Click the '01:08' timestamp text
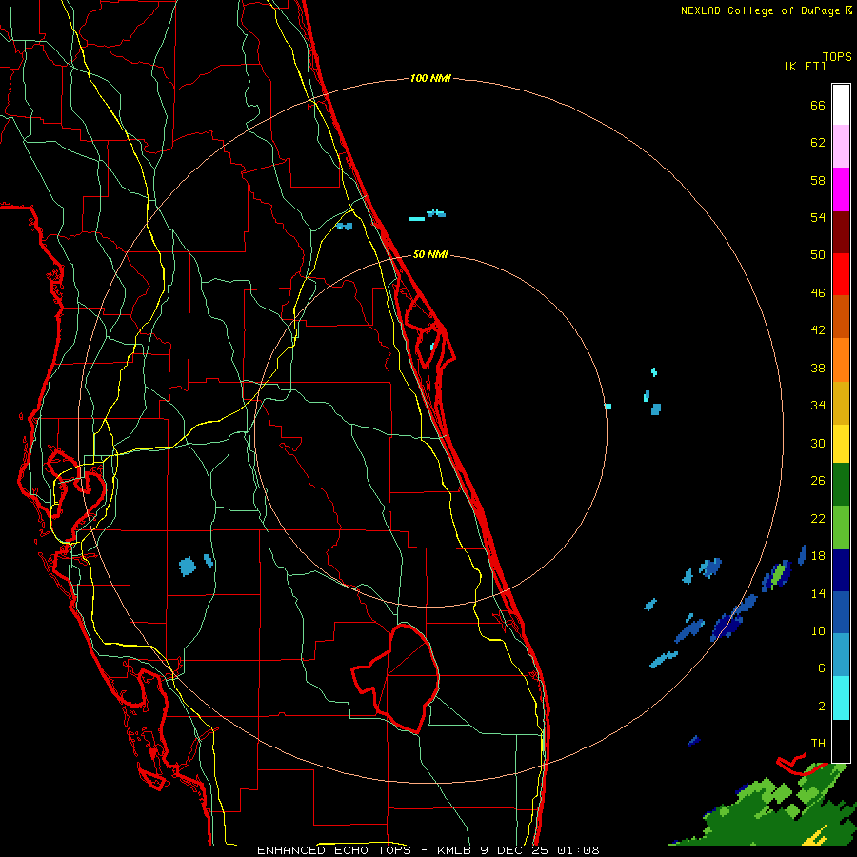The image size is (857, 857). pos(578,850)
